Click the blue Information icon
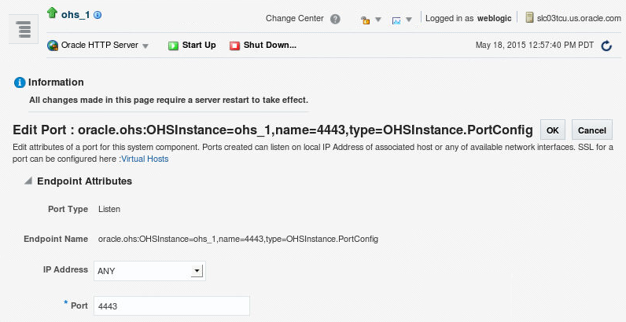626x322 pixels. click(20, 82)
